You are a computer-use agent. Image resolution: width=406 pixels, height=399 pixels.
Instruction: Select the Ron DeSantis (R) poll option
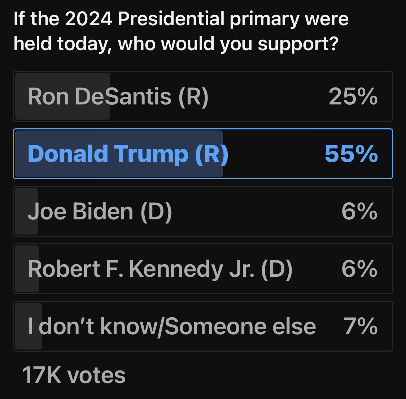(203, 96)
